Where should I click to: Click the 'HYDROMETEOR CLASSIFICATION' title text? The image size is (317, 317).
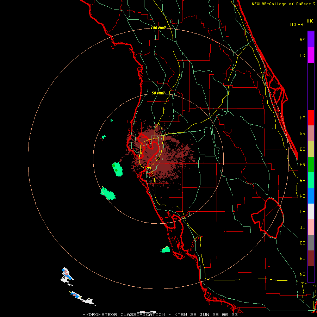(x=124, y=315)
